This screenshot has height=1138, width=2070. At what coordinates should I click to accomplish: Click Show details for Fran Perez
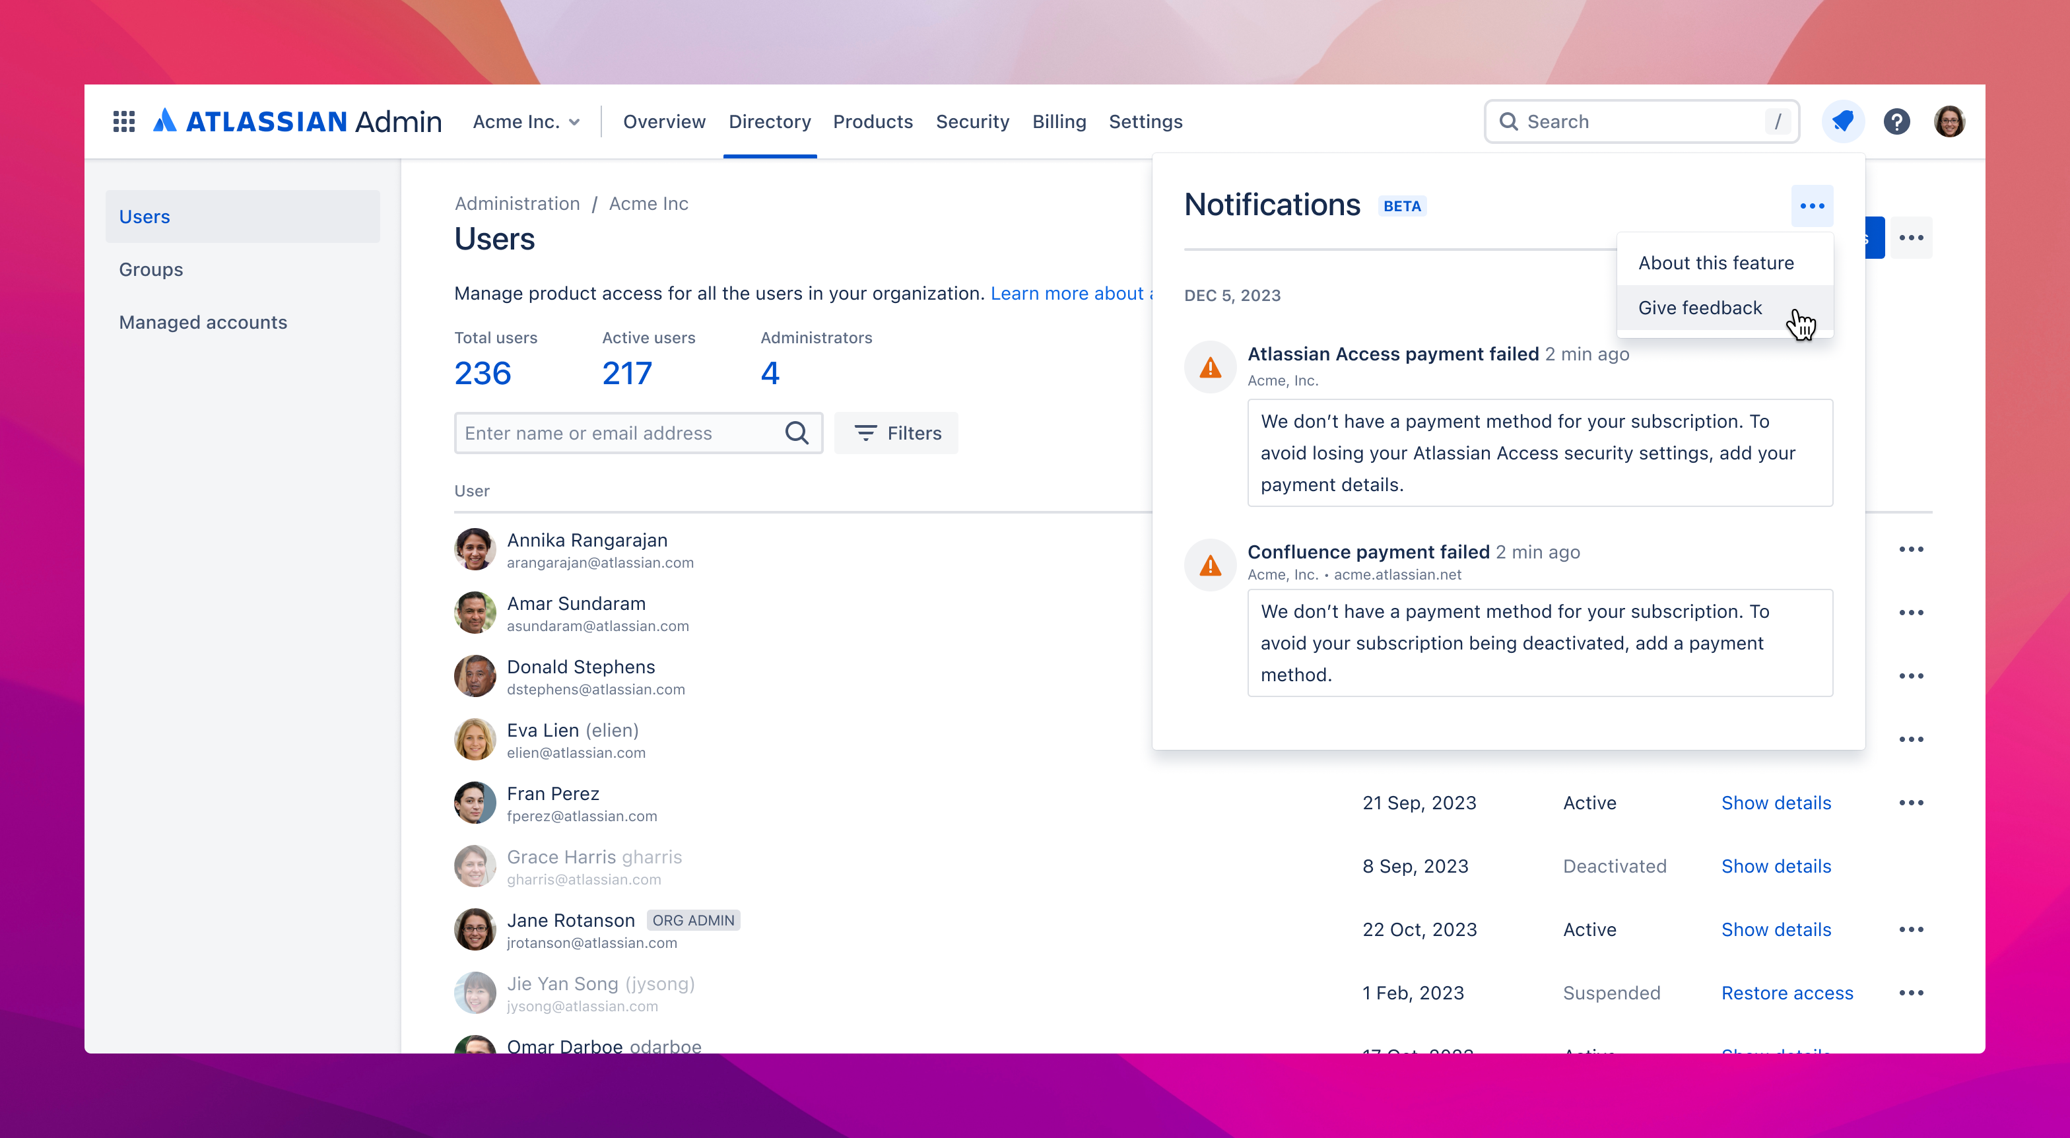coord(1776,803)
